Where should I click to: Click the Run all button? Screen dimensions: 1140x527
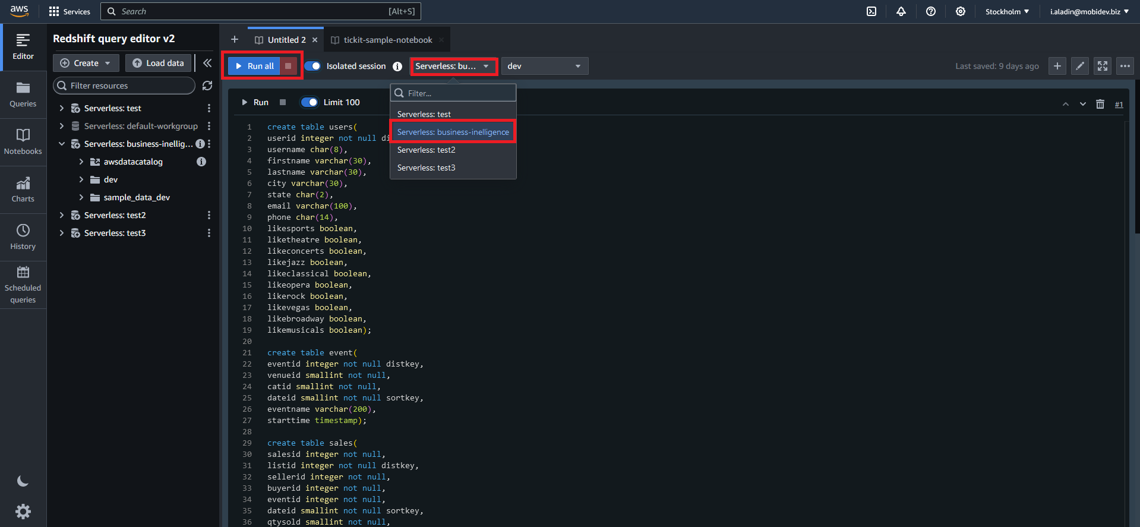pos(255,66)
